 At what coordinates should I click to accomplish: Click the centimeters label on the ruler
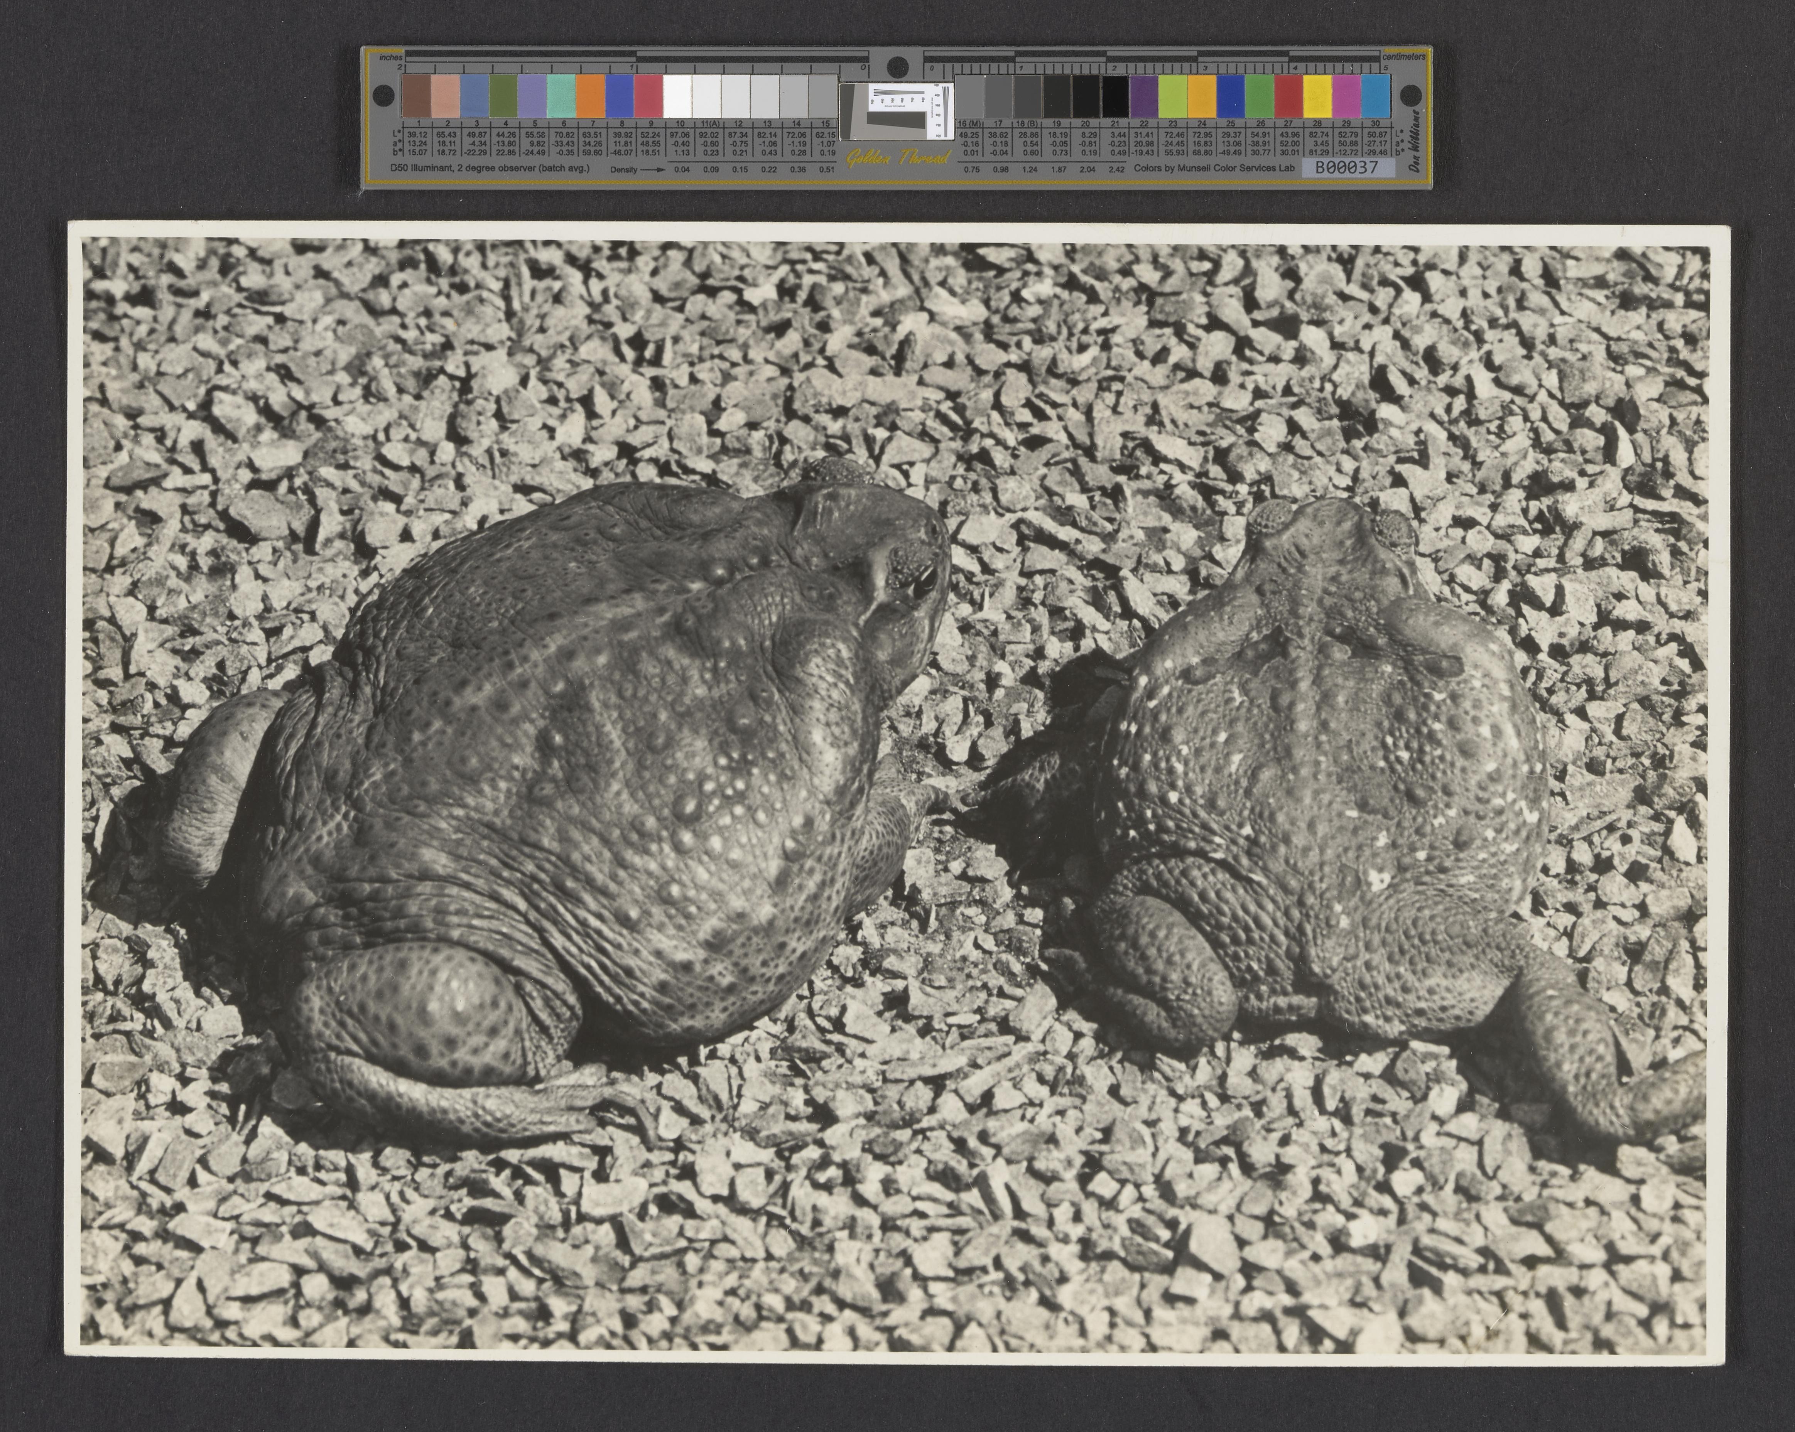(1405, 57)
